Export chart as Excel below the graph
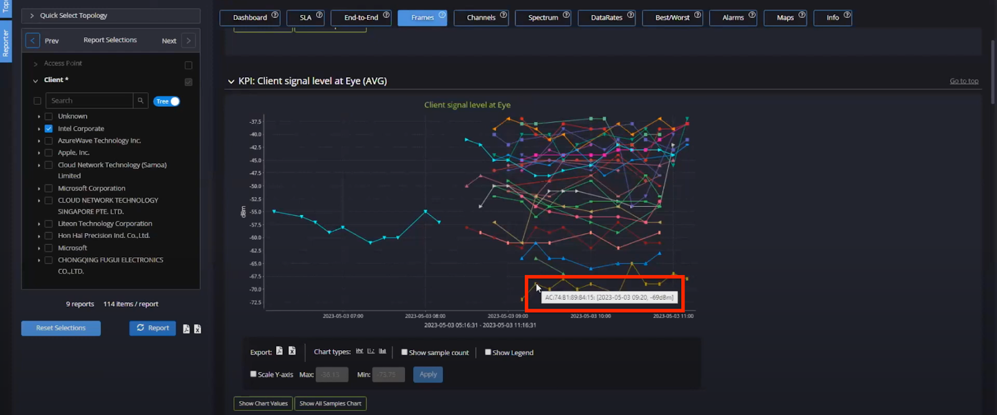This screenshot has height=415, width=997. [x=292, y=351]
